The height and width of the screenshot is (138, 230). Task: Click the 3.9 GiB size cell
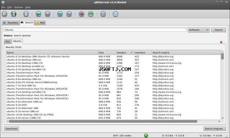tap(103, 105)
